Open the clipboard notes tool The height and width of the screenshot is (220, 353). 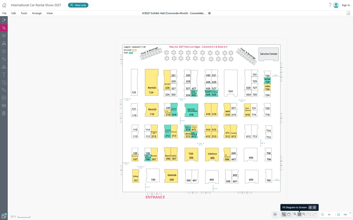pyautogui.click(x=4, y=113)
